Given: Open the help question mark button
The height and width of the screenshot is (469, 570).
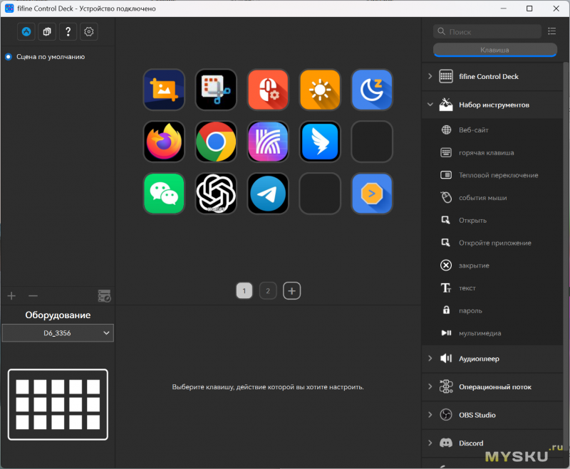Looking at the screenshot, I should click(x=68, y=31).
